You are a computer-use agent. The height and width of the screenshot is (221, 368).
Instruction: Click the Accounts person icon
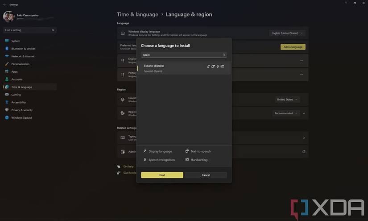tap(7, 79)
